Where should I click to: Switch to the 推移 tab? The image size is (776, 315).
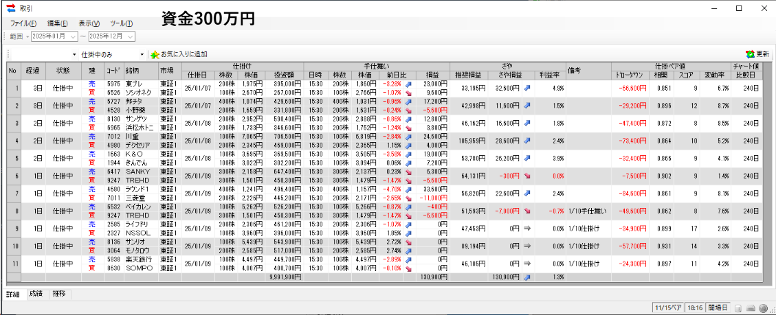coord(59,294)
